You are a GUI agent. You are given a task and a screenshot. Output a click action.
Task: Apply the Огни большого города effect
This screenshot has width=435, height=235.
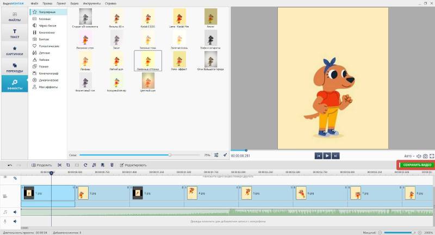[210, 59]
